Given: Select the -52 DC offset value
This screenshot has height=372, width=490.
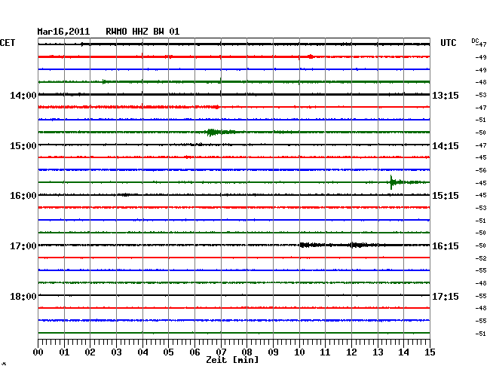Looking at the screenshot, I should (x=481, y=258).
